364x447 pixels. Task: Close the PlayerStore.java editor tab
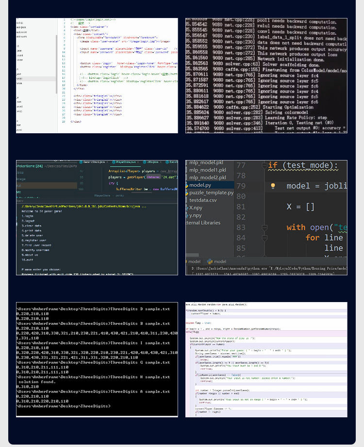point(138,162)
